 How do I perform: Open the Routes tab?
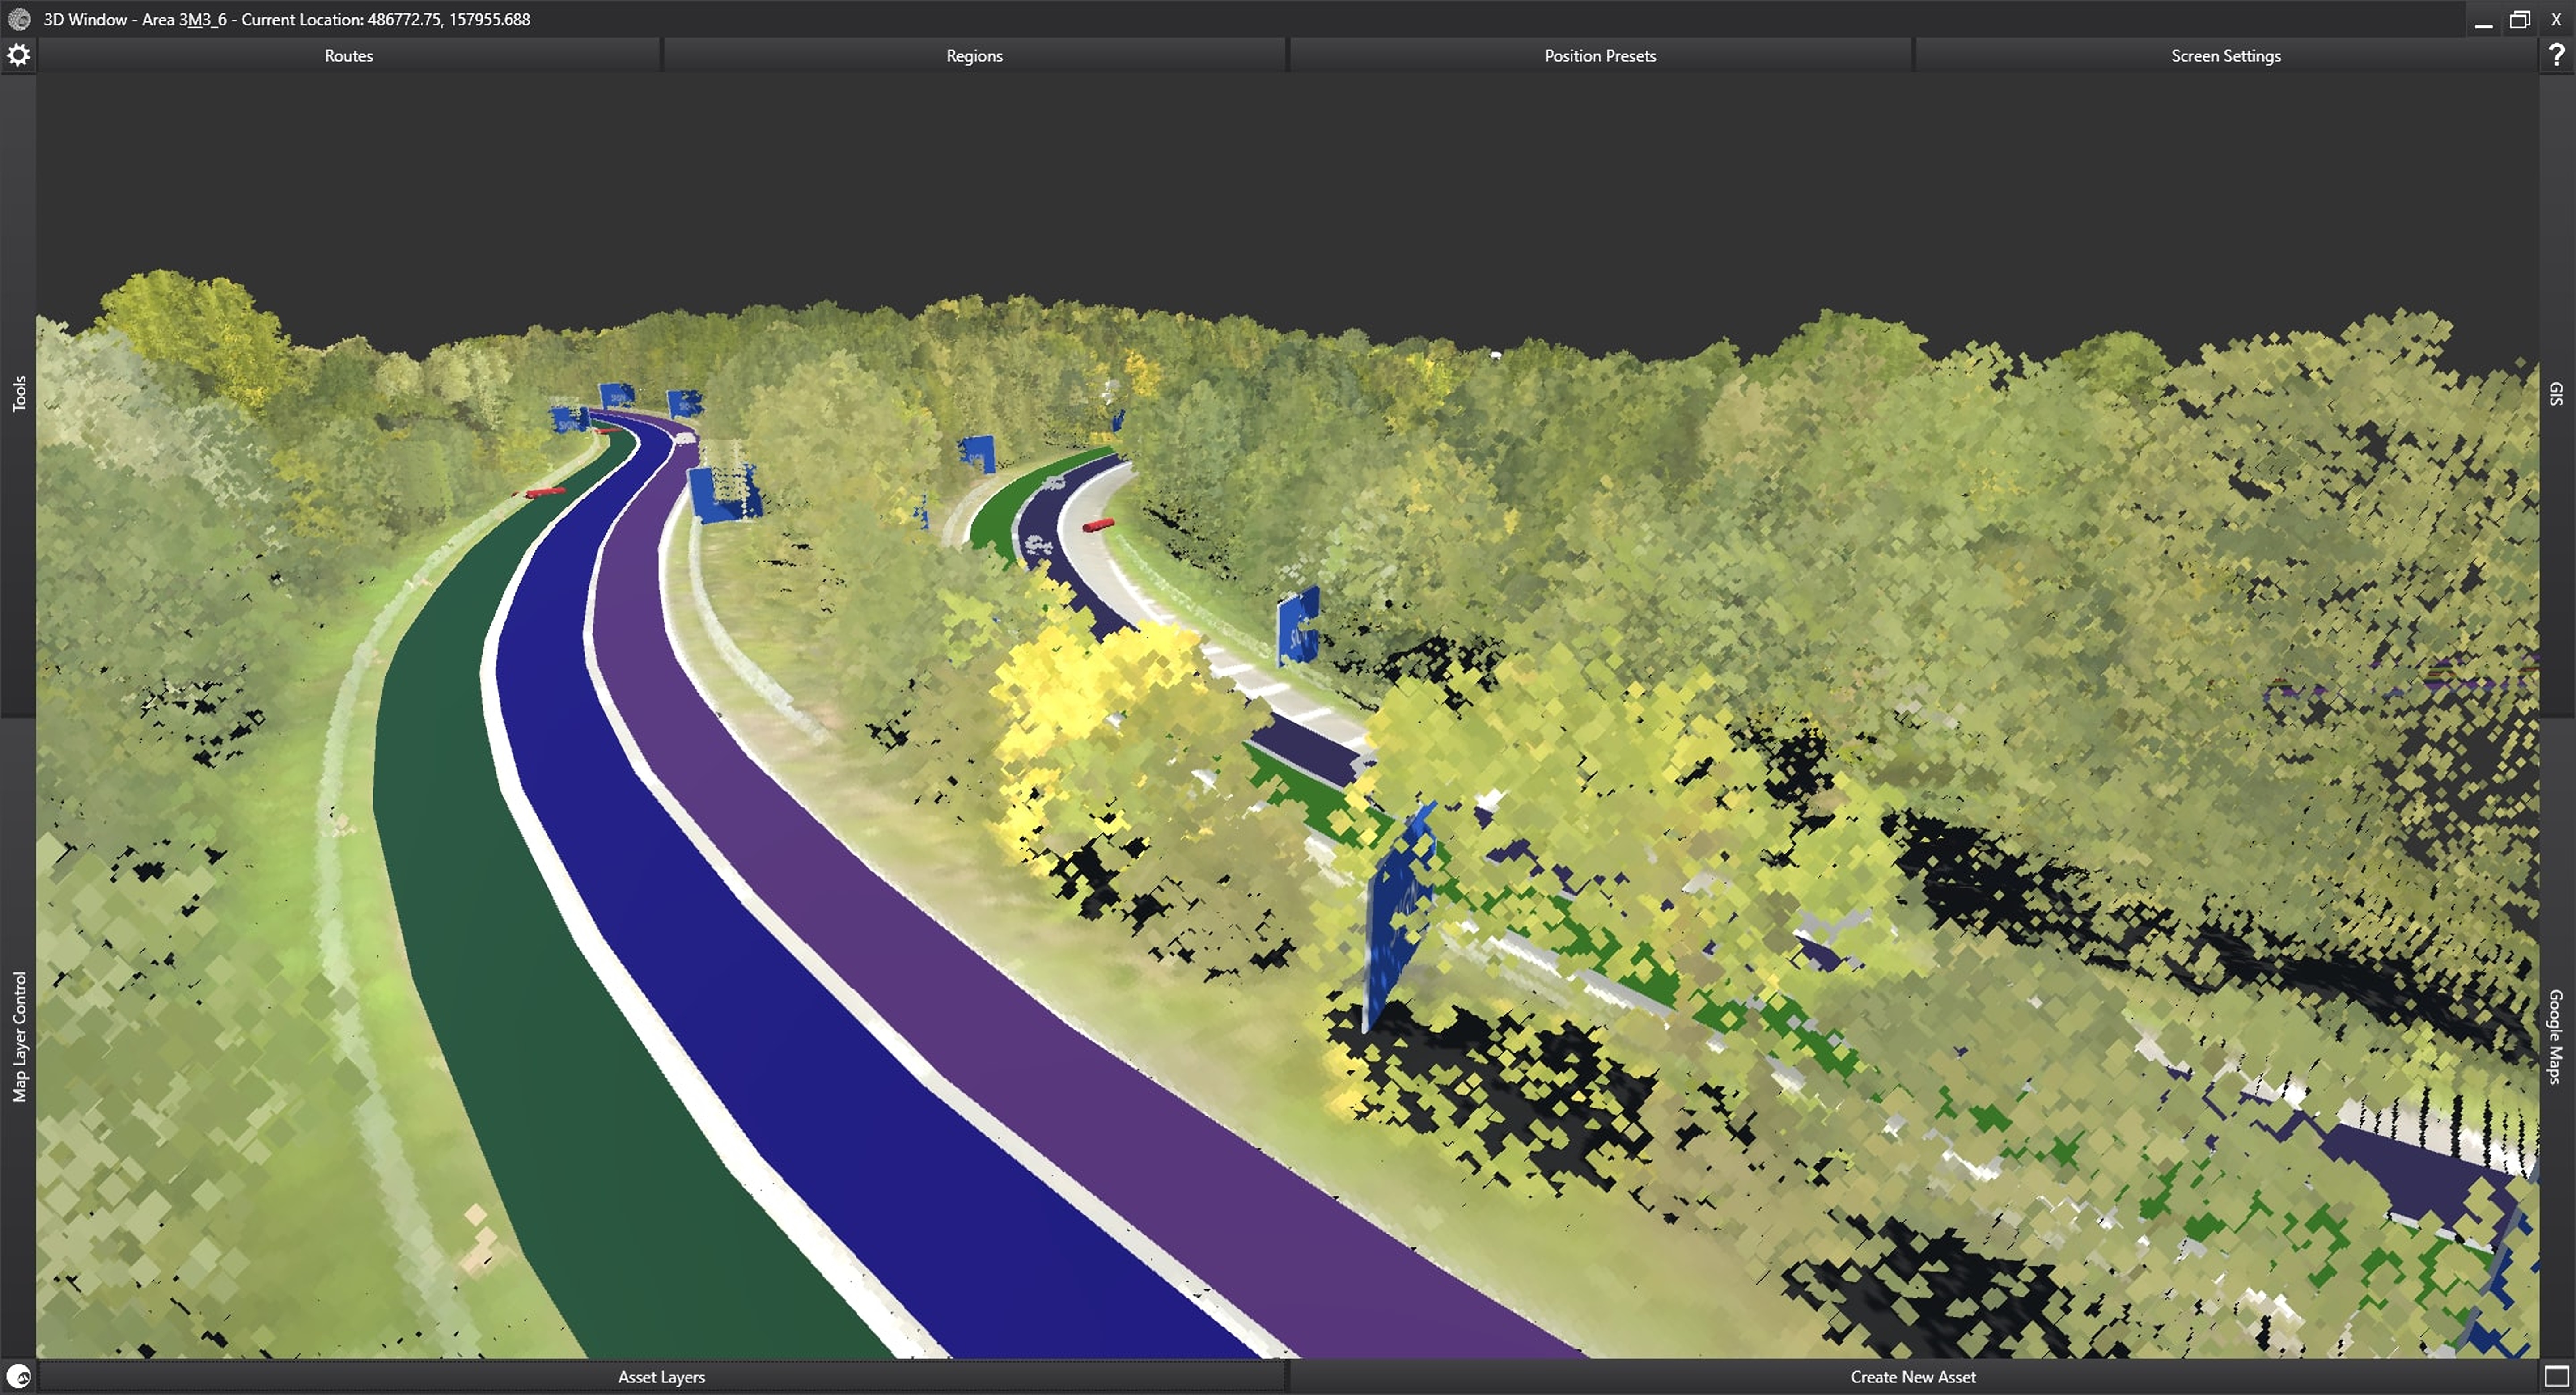[x=348, y=56]
